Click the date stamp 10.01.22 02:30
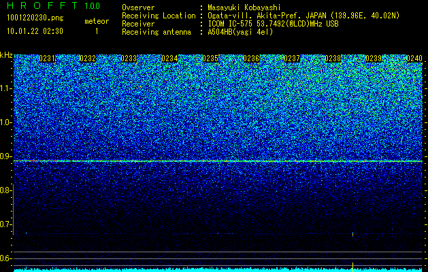Image resolution: width=428 pixels, height=272 pixels. tap(35, 31)
